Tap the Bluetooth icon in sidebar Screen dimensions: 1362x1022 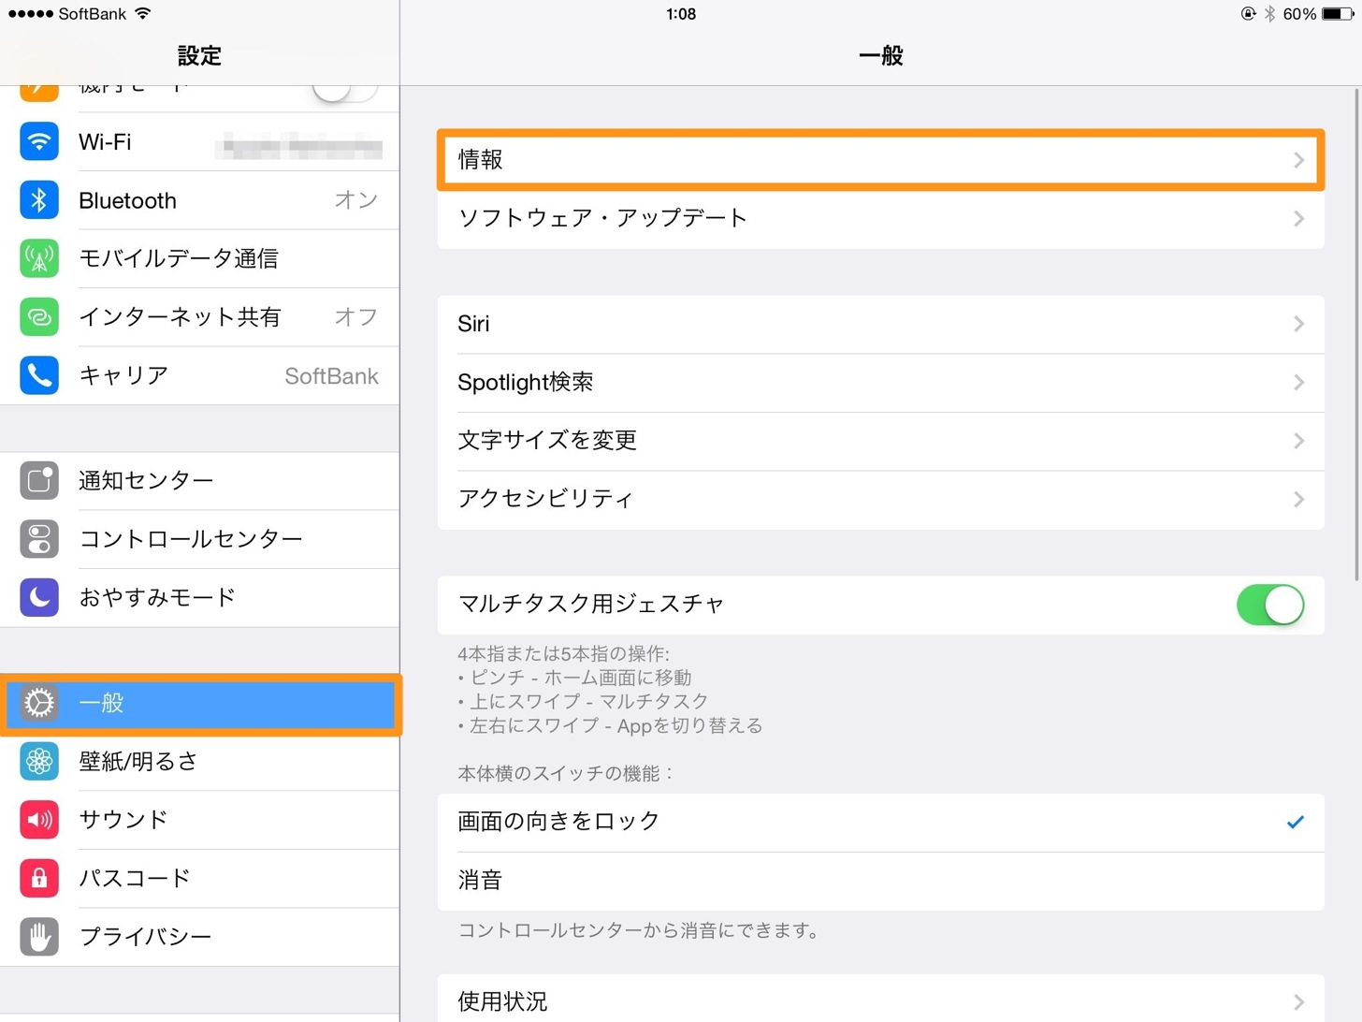click(39, 200)
